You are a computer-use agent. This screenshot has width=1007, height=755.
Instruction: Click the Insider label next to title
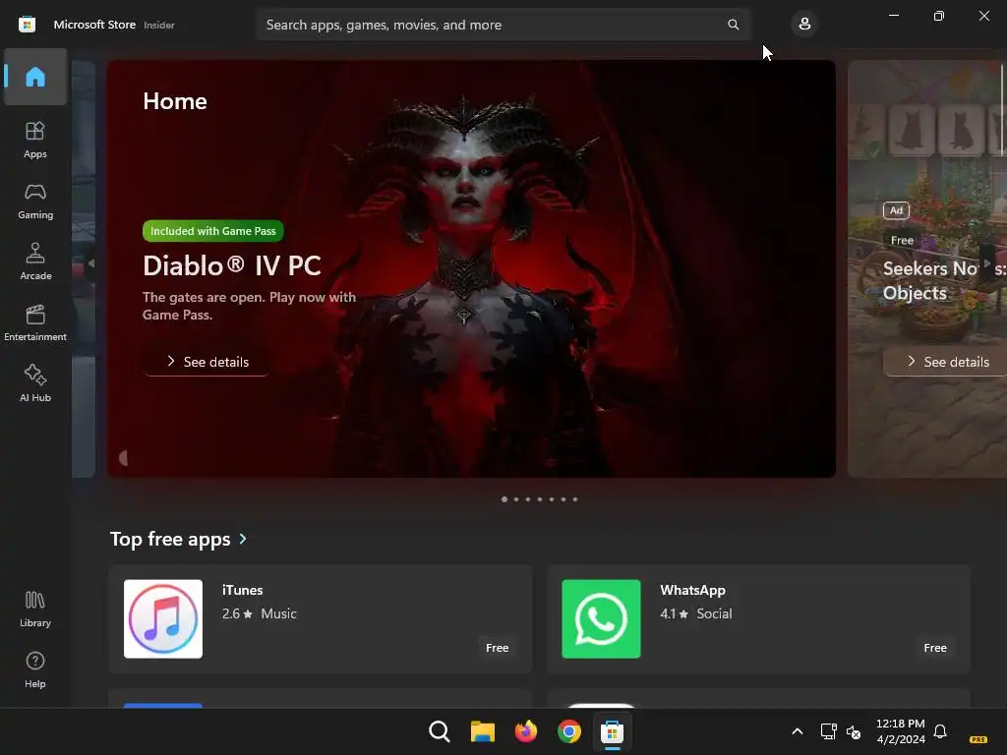[159, 25]
